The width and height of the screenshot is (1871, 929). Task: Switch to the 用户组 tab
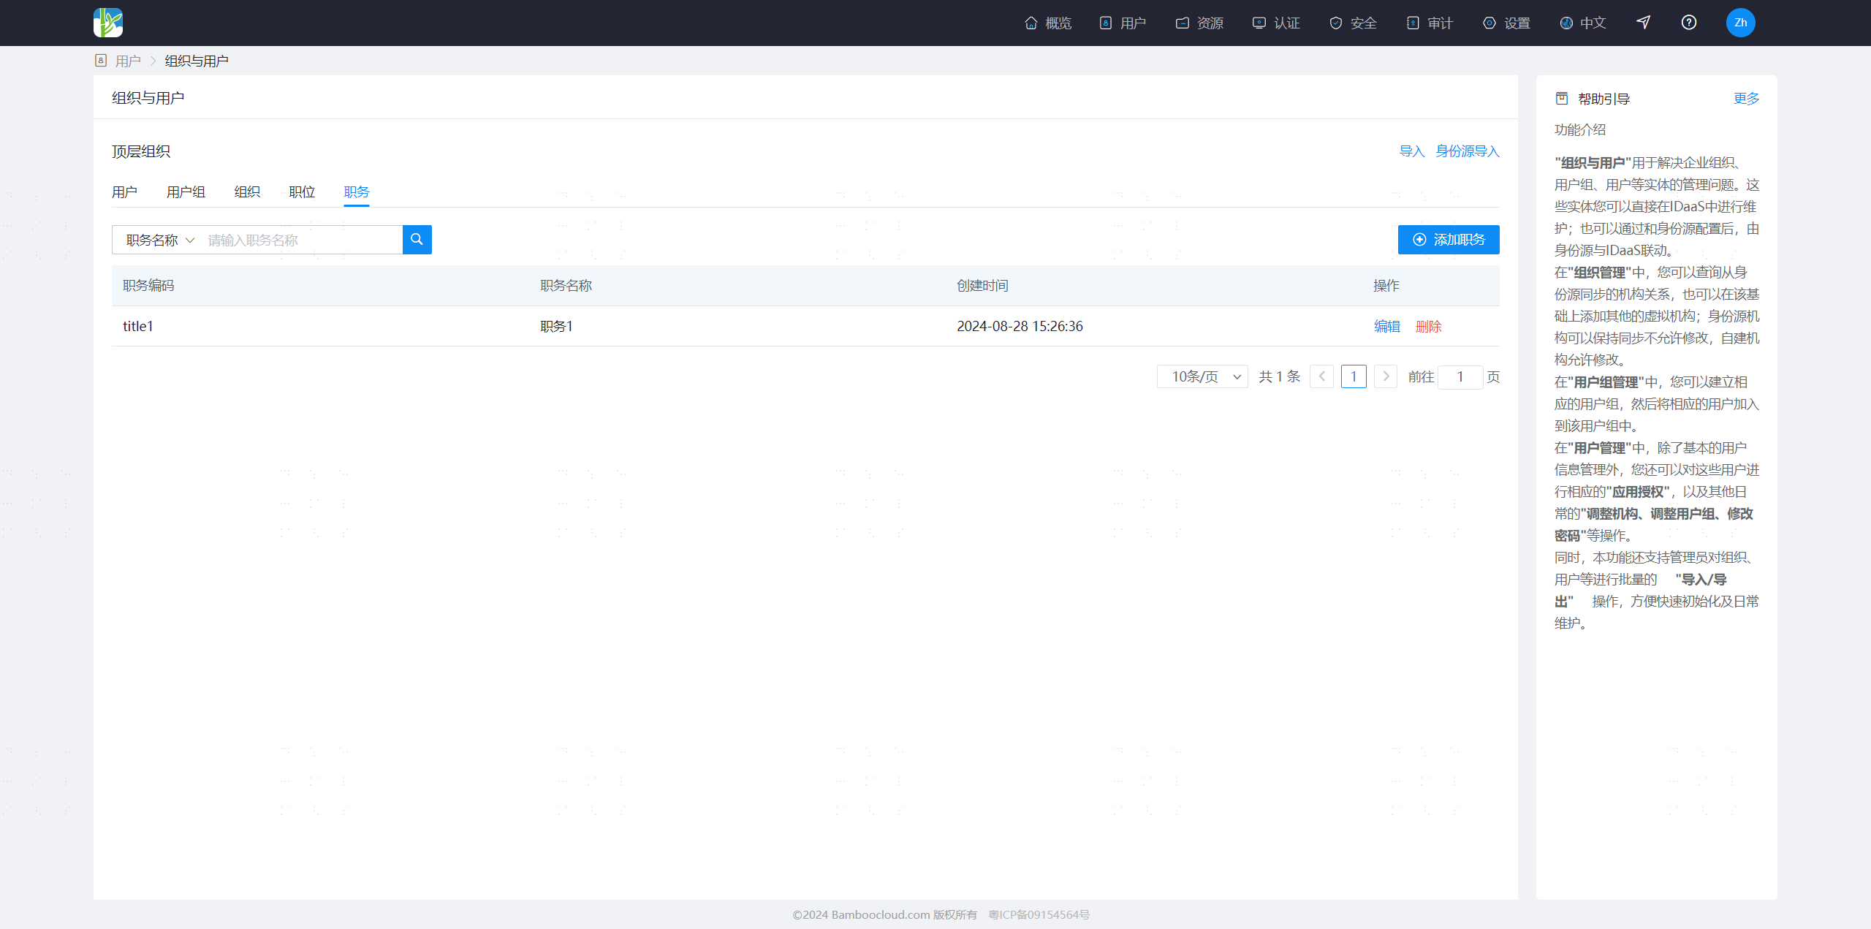point(186,192)
